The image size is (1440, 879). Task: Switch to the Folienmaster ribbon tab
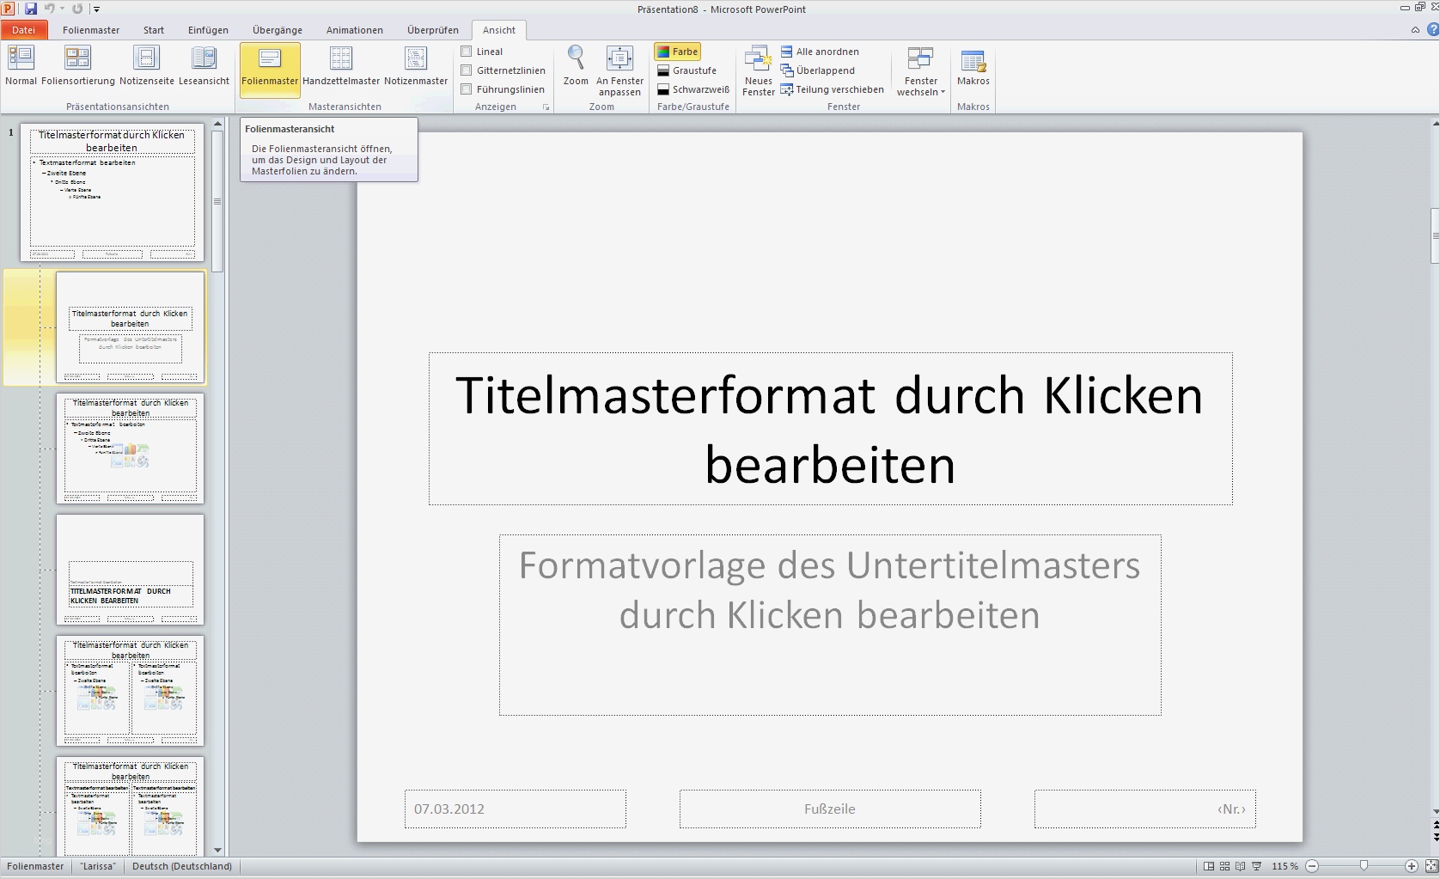point(91,30)
